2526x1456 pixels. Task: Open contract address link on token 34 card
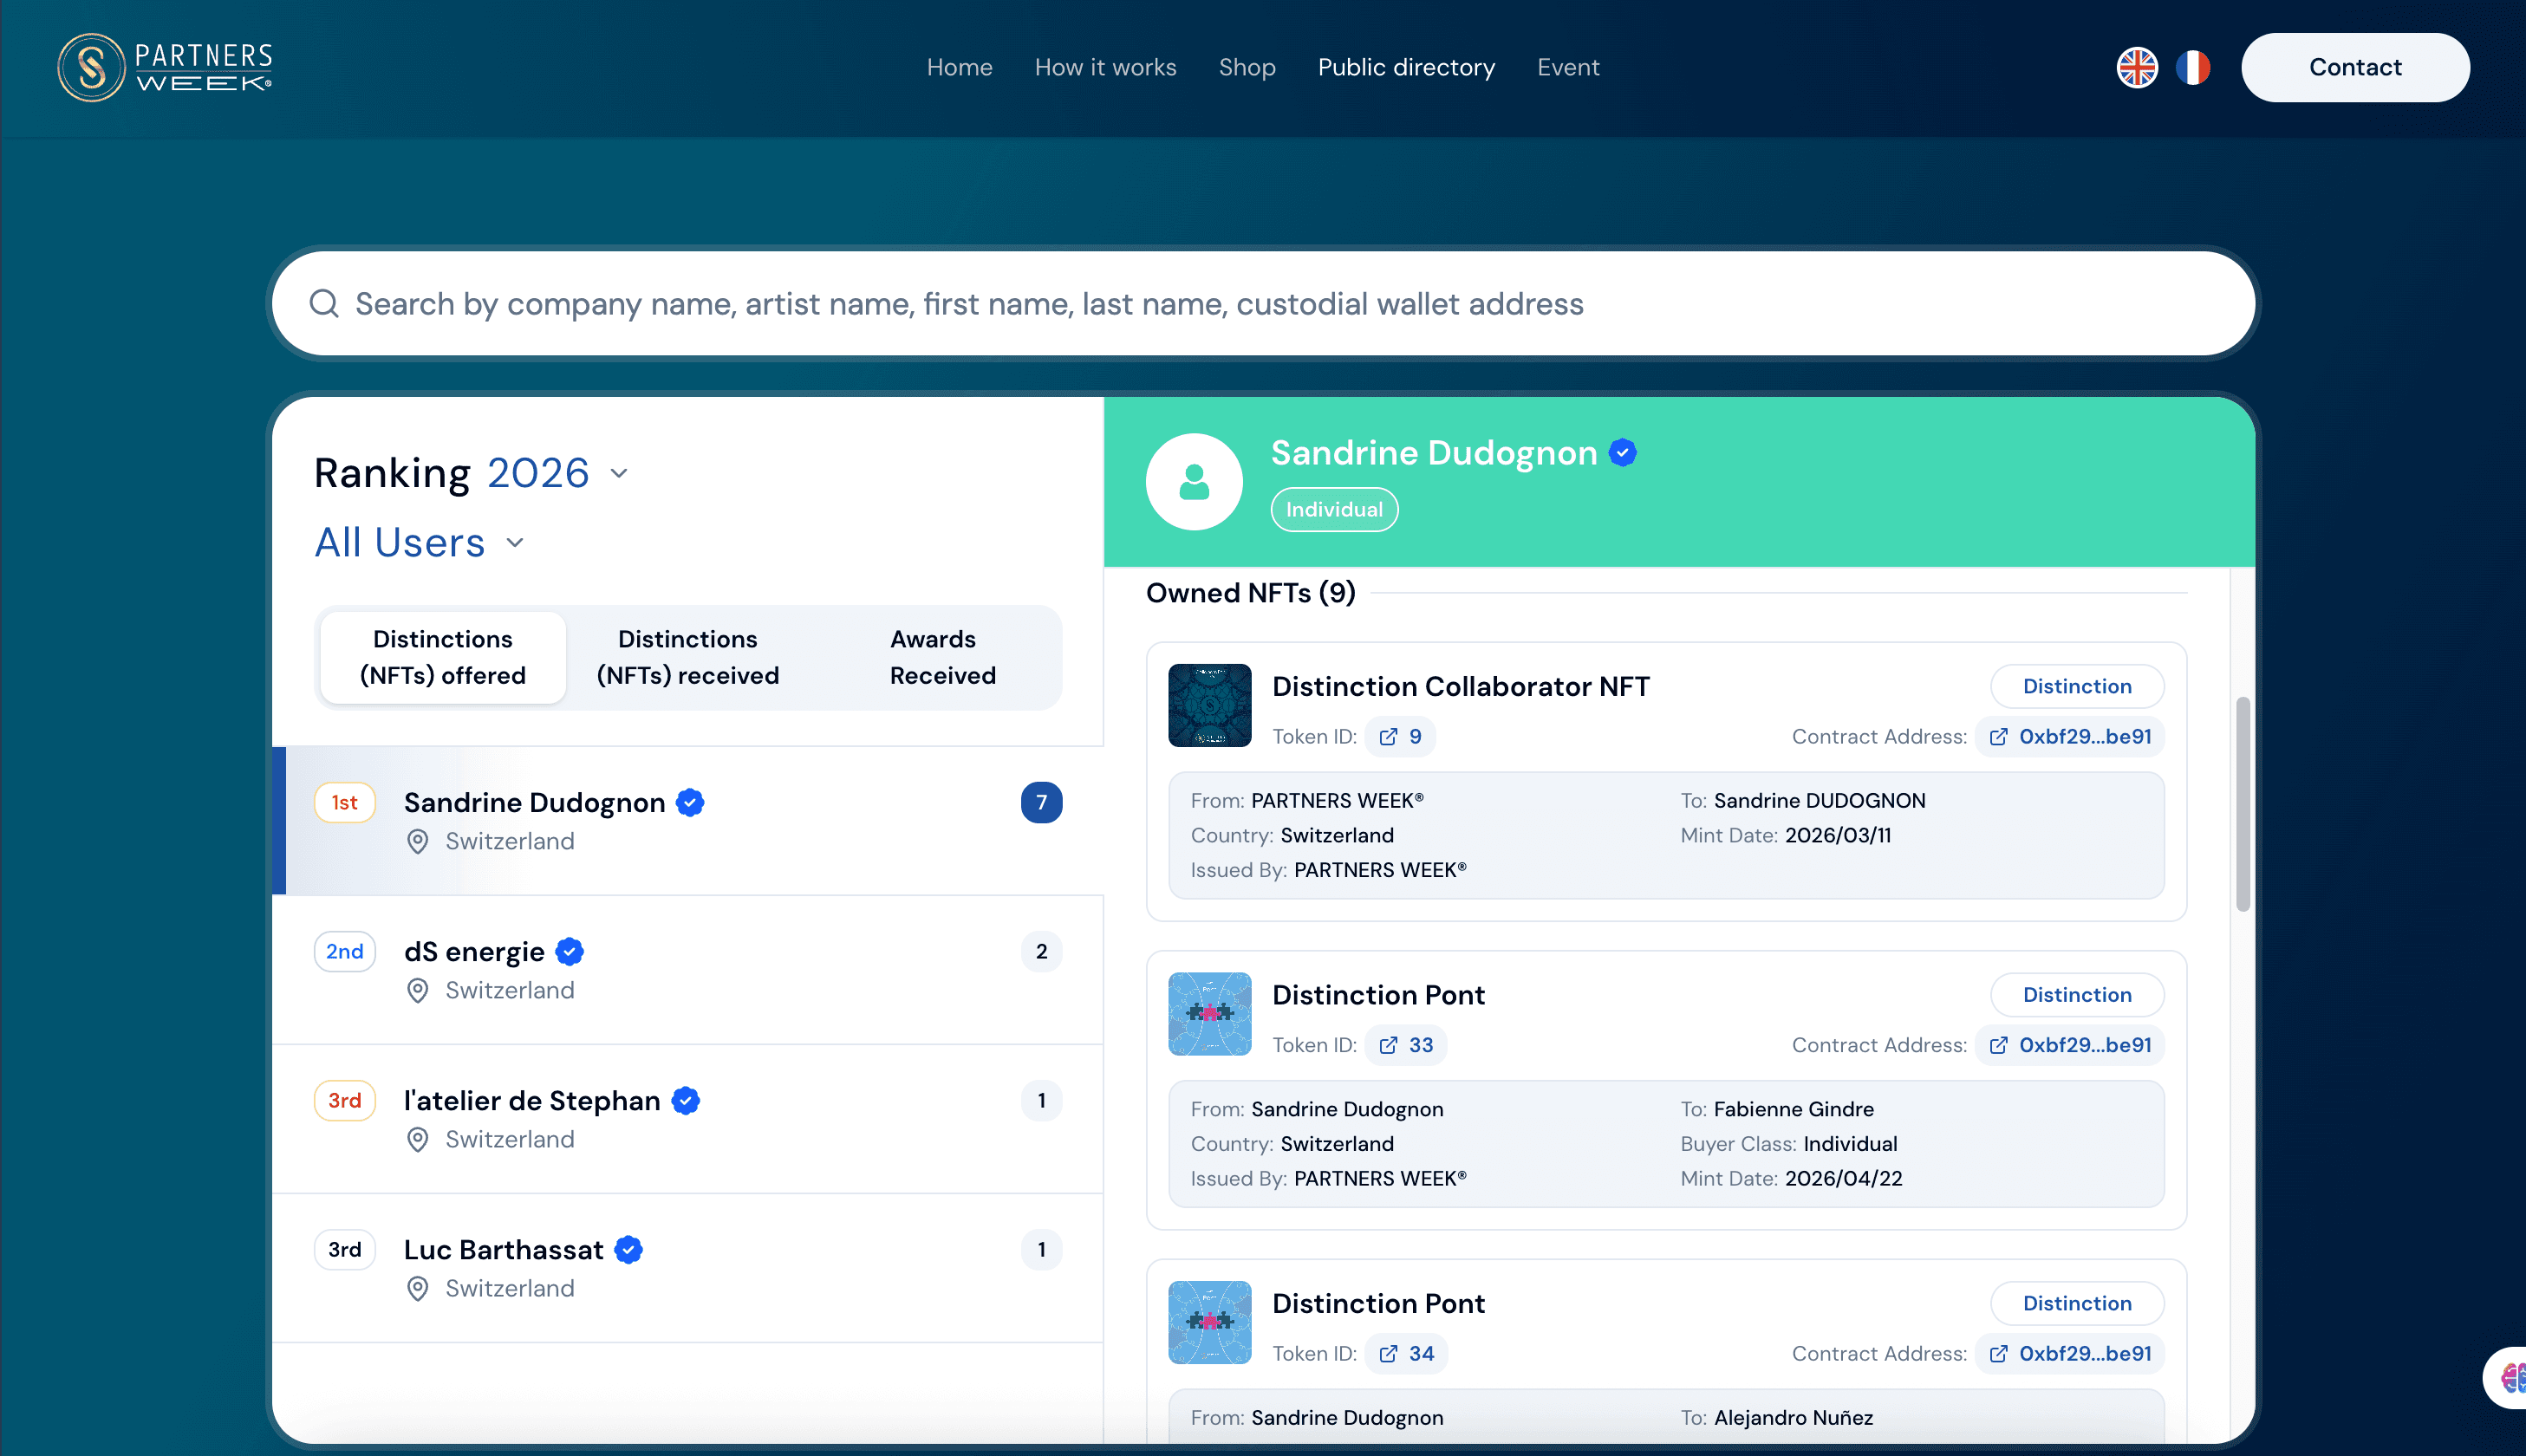[x=2070, y=1353]
